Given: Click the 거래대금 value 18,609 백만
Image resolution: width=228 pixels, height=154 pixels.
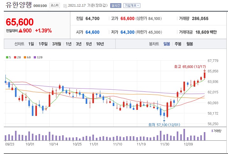Looking at the screenshot, I should click(x=206, y=32).
